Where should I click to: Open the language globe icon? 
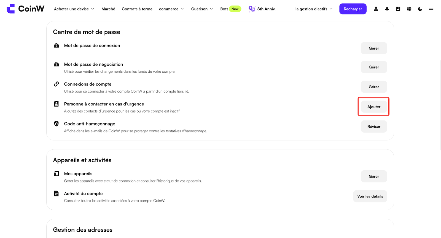pos(409,9)
